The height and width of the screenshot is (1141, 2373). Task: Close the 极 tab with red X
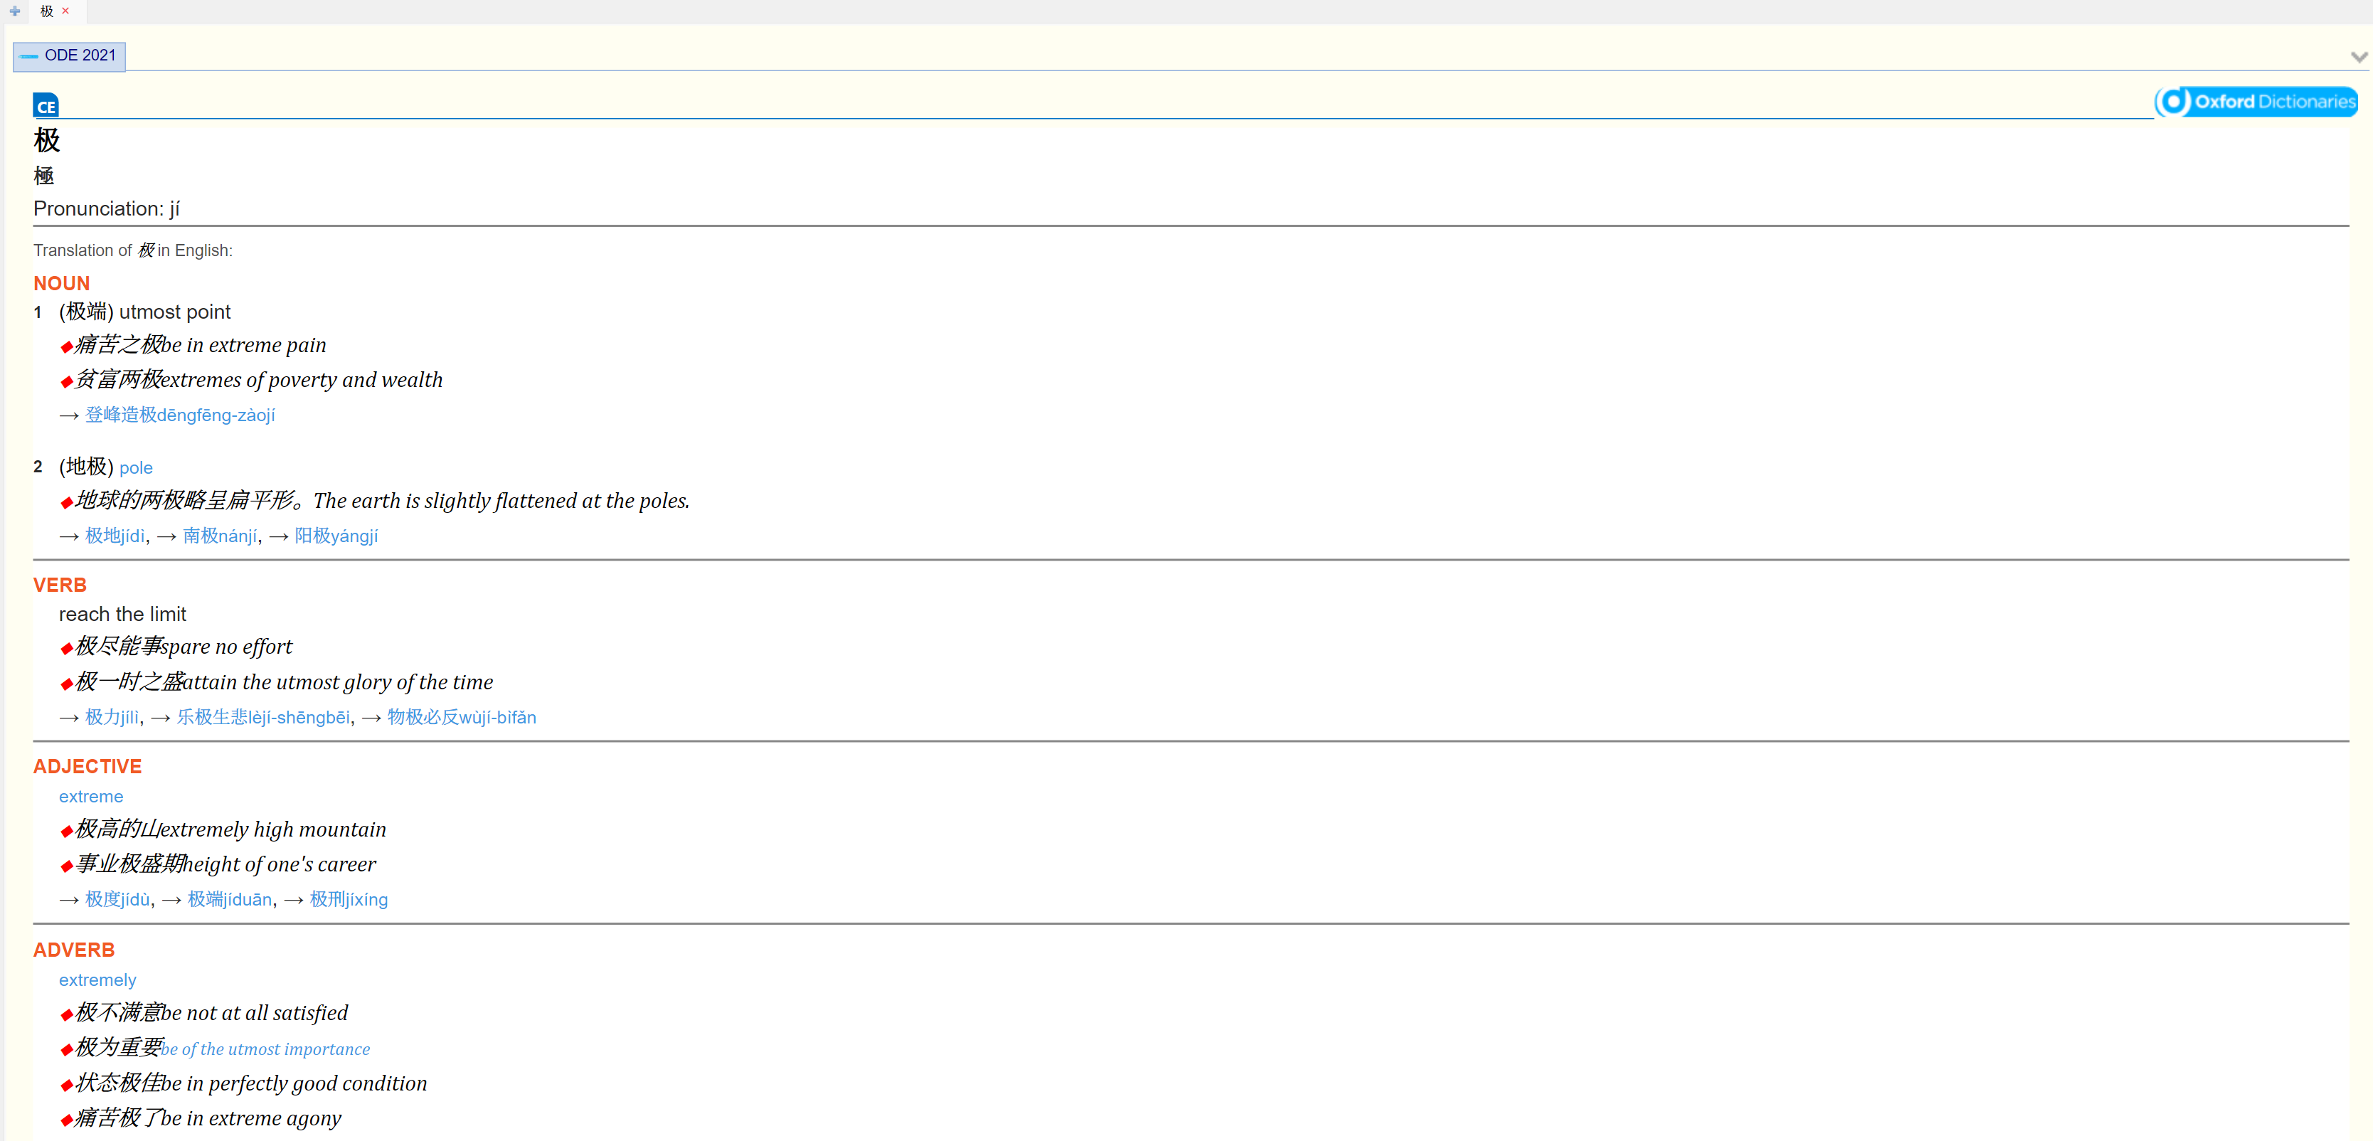click(x=65, y=11)
